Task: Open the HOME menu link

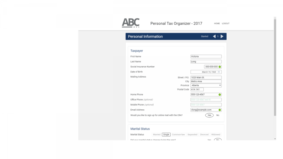Action: [x=217, y=24]
